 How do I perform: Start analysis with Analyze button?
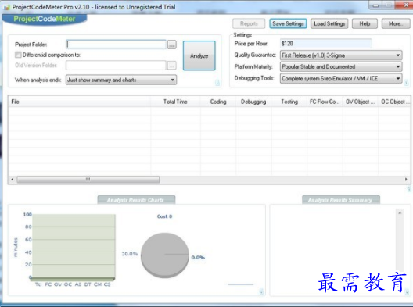click(199, 55)
